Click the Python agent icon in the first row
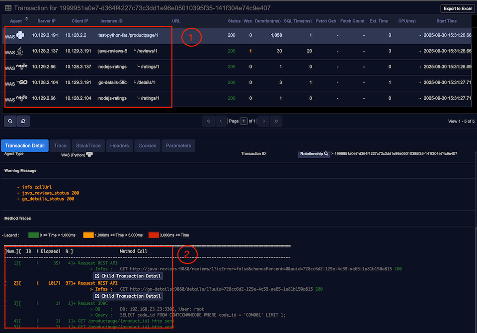The image size is (477, 333). [20, 35]
